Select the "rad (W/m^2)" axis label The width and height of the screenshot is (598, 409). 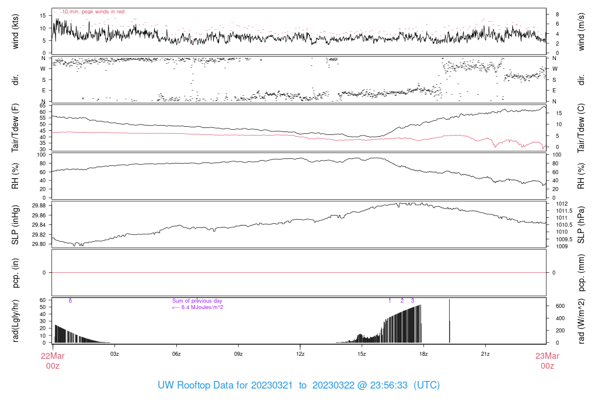tap(581, 321)
